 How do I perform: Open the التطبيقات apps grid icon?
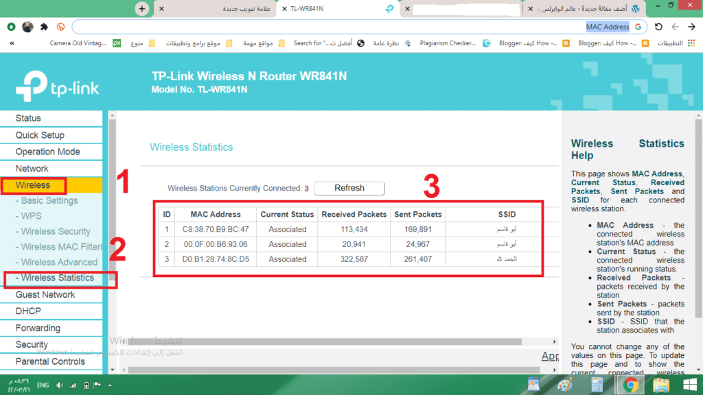click(x=691, y=43)
